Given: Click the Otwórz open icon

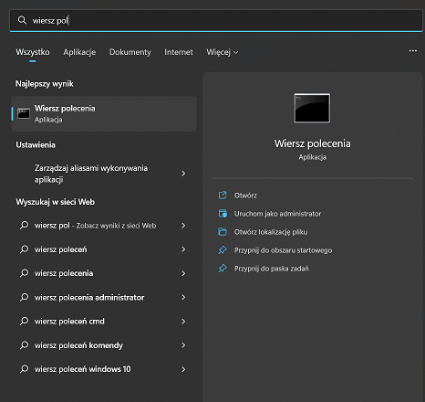Looking at the screenshot, I should point(223,196).
